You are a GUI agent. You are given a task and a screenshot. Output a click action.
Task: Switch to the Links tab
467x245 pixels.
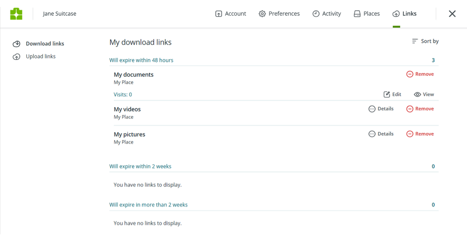(404, 13)
